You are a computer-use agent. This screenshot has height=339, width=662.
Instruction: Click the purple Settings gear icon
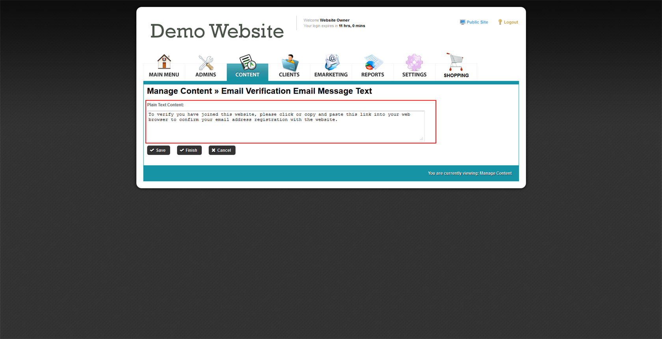(414, 63)
